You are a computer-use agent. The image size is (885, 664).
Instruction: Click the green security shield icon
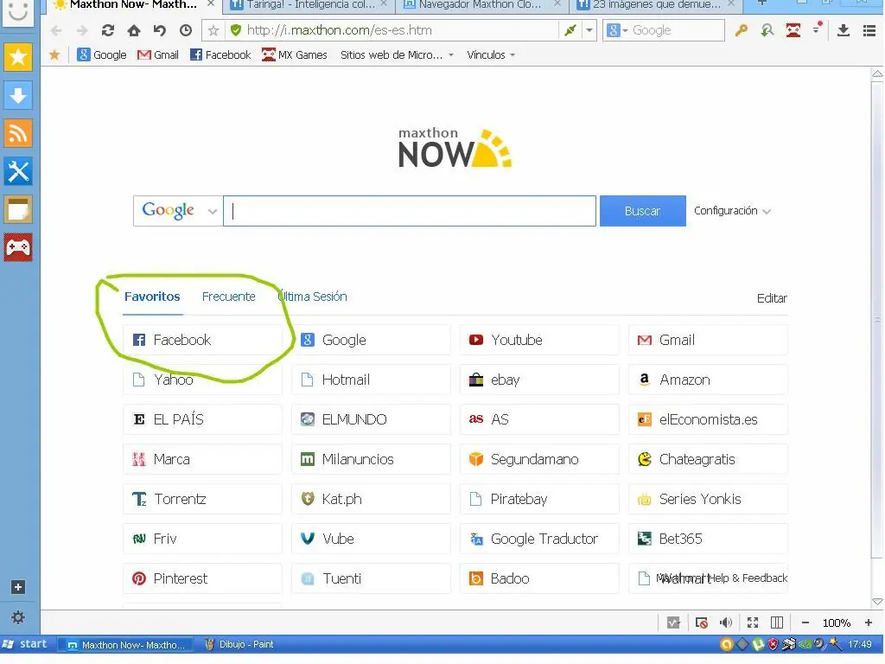click(x=236, y=30)
